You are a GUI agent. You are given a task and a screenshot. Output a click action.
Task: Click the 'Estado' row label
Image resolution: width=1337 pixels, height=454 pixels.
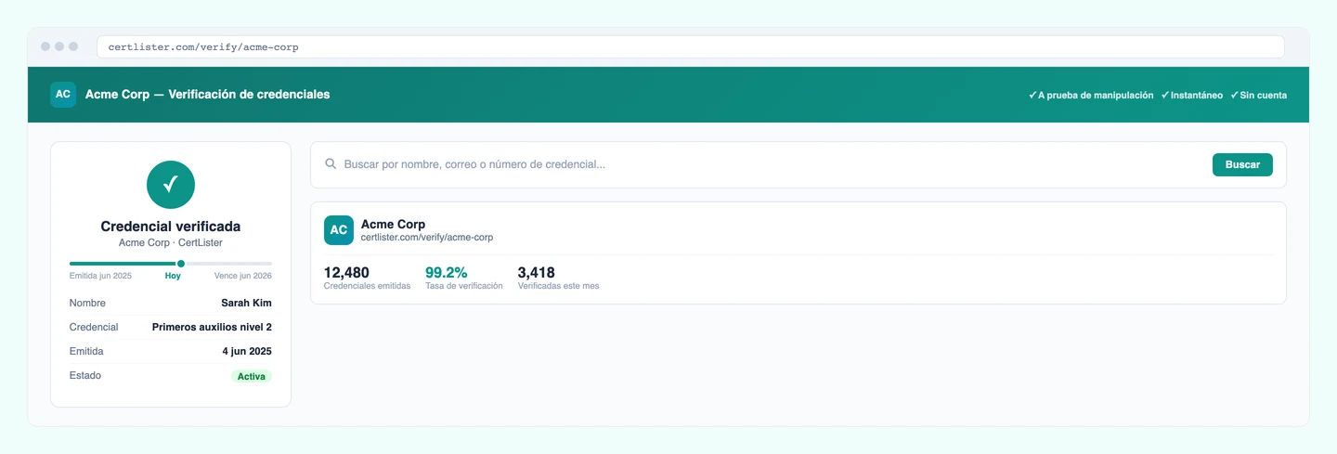(x=85, y=375)
